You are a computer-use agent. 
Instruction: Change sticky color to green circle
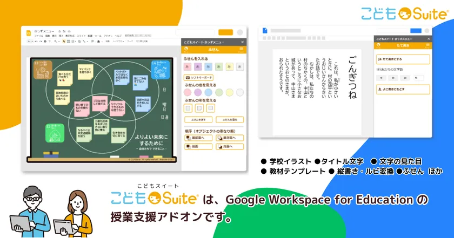[x=219, y=92]
